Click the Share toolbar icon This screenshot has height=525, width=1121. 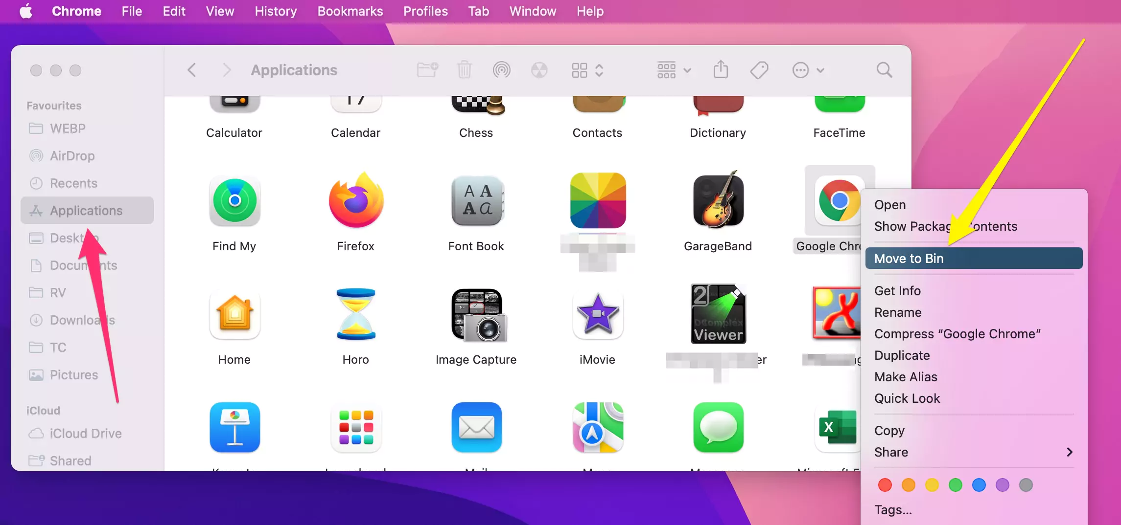point(721,69)
